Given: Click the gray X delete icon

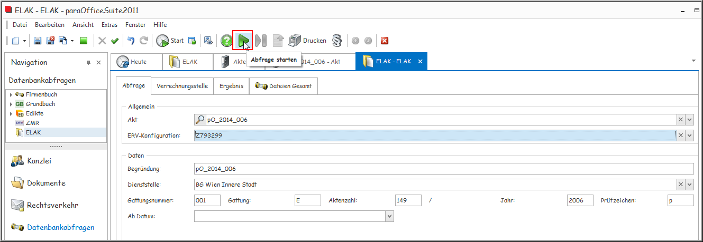Looking at the screenshot, I should (x=102, y=41).
